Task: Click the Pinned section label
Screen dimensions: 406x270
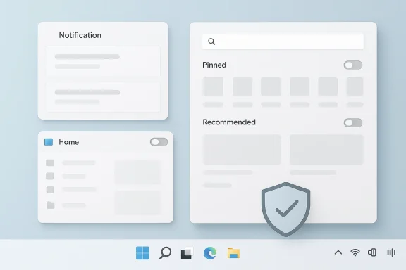Action: tap(214, 65)
